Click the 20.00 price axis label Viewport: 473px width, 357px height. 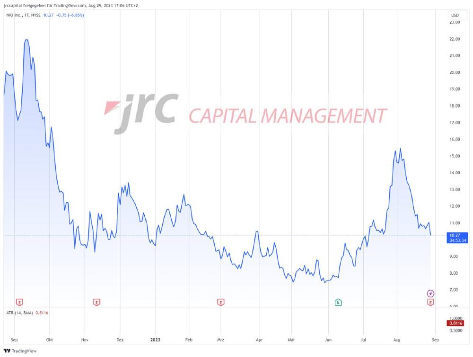click(x=455, y=72)
